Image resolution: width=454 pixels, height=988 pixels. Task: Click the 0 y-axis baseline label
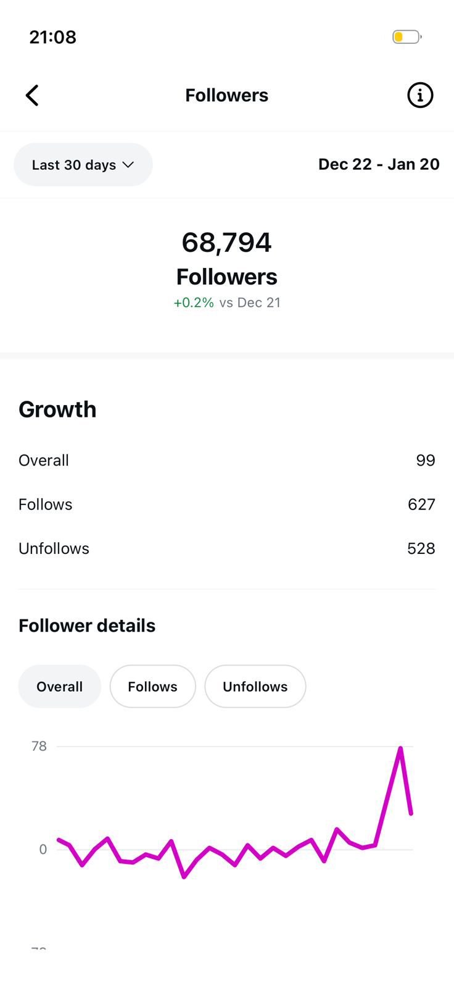coord(43,850)
